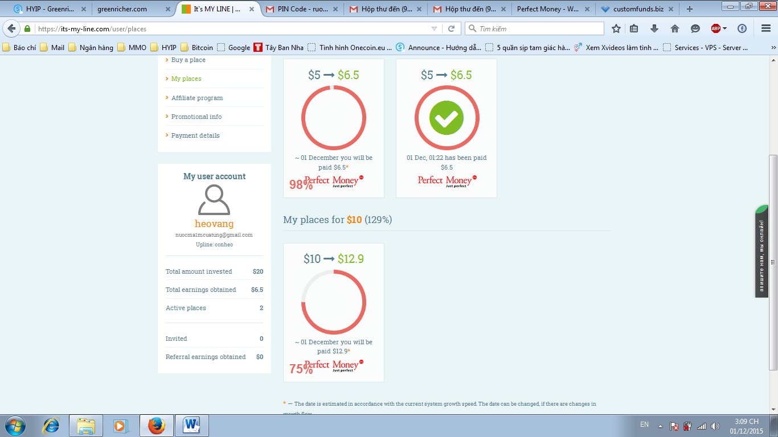
Task: Open the Google bookmark
Action: pos(234,48)
